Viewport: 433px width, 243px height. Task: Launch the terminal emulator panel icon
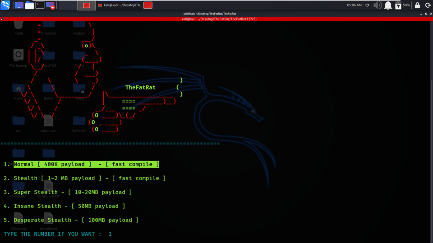tap(40, 5)
